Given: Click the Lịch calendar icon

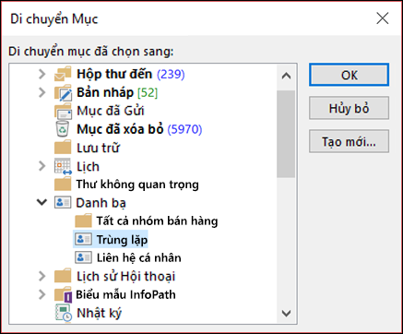Looking at the screenshot, I should pos(63,166).
